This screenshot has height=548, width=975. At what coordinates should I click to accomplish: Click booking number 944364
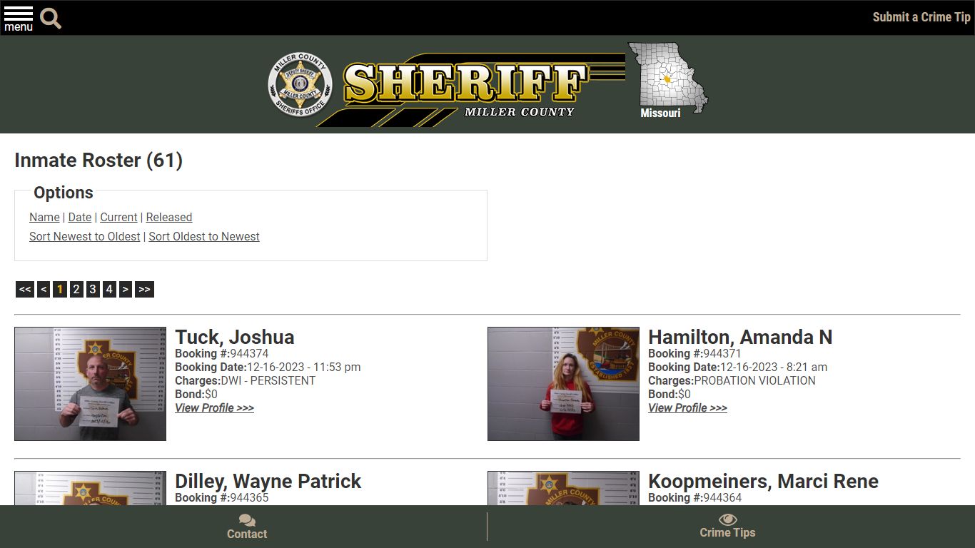(722, 497)
